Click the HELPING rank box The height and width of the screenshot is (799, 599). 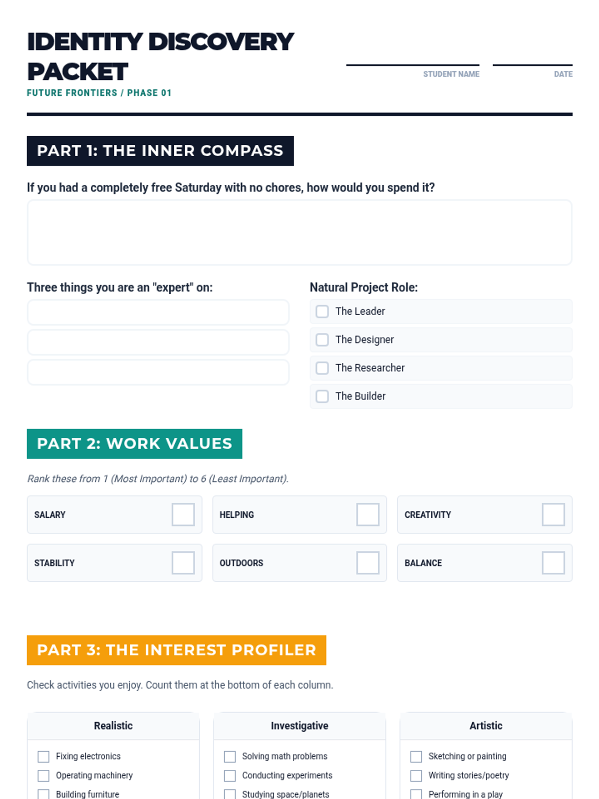368,515
